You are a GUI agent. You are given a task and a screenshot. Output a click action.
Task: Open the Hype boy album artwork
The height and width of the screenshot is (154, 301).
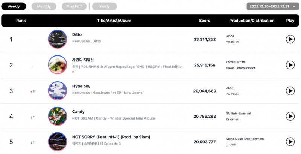pyautogui.click(x=58, y=91)
